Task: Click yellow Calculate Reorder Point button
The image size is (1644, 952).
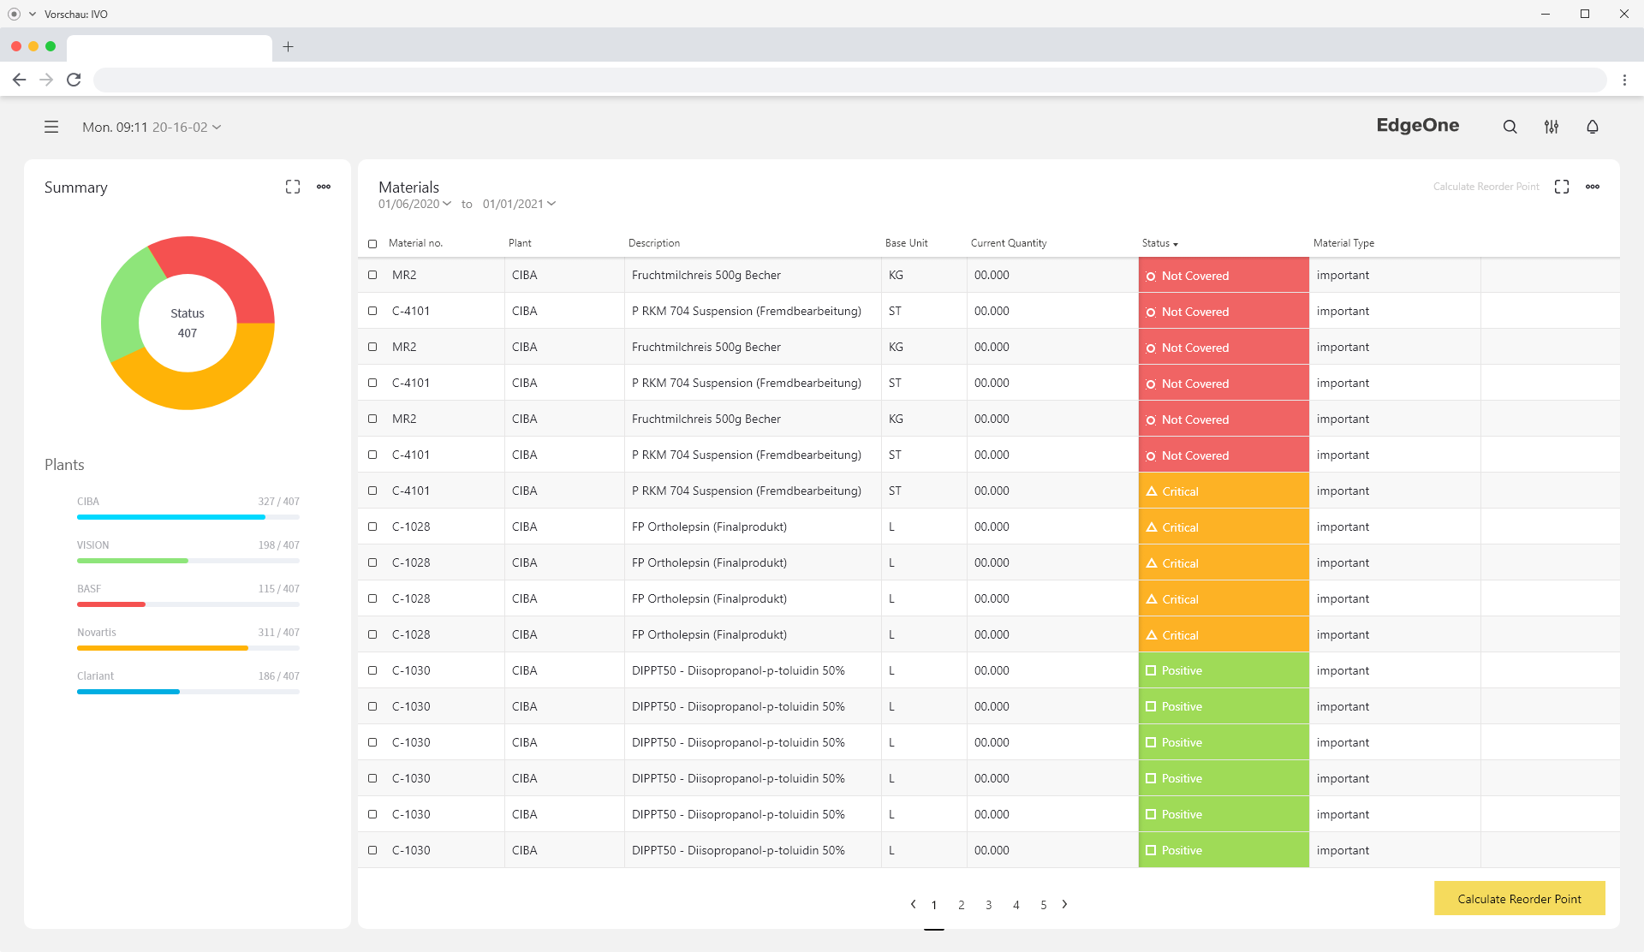Action: 1519,899
